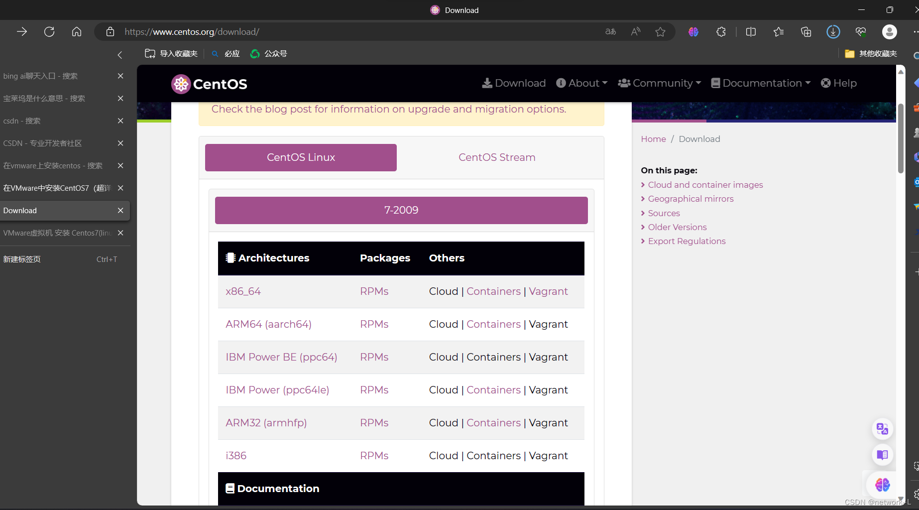Open extensions puzzle icon
919x510 pixels.
721,32
